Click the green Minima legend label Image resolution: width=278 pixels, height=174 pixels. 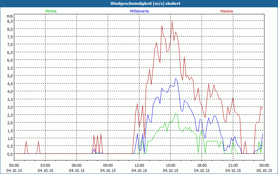point(51,11)
